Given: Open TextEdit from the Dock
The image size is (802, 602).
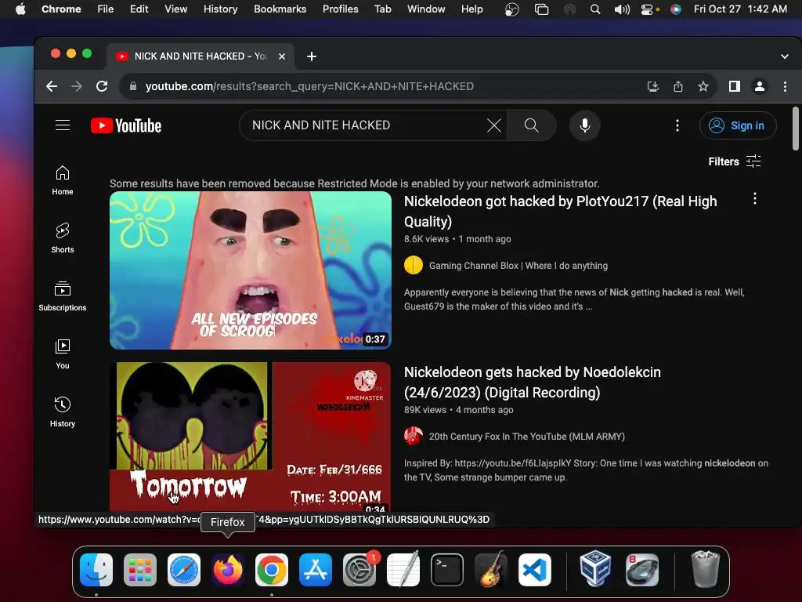Looking at the screenshot, I should (x=403, y=570).
